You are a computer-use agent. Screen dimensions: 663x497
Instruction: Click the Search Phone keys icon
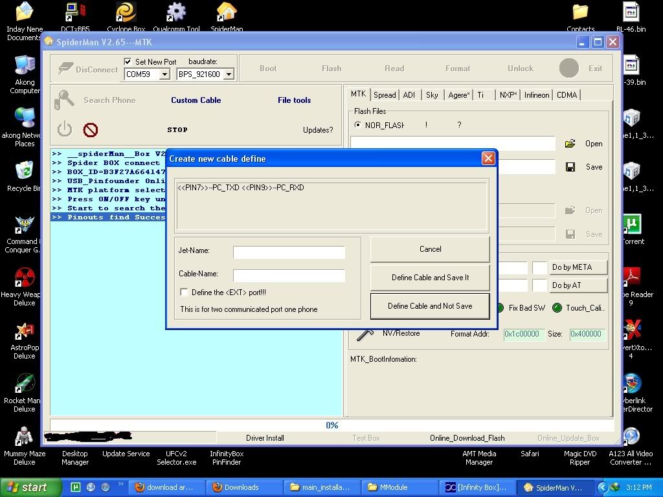tap(64, 100)
